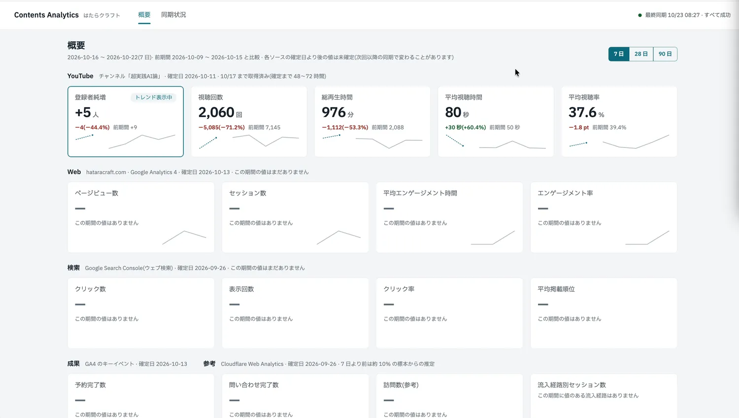The width and height of the screenshot is (739, 418).
Task: Click the "Google Search Console(ウェブ検索)" caption
Action: [x=129, y=268]
